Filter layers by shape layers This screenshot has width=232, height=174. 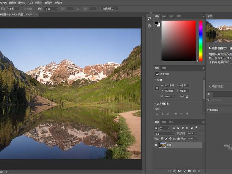(187, 128)
